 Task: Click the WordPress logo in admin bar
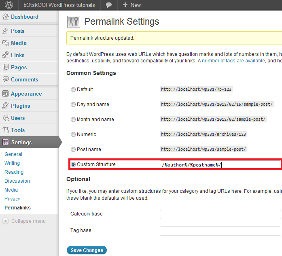tap(9, 5)
